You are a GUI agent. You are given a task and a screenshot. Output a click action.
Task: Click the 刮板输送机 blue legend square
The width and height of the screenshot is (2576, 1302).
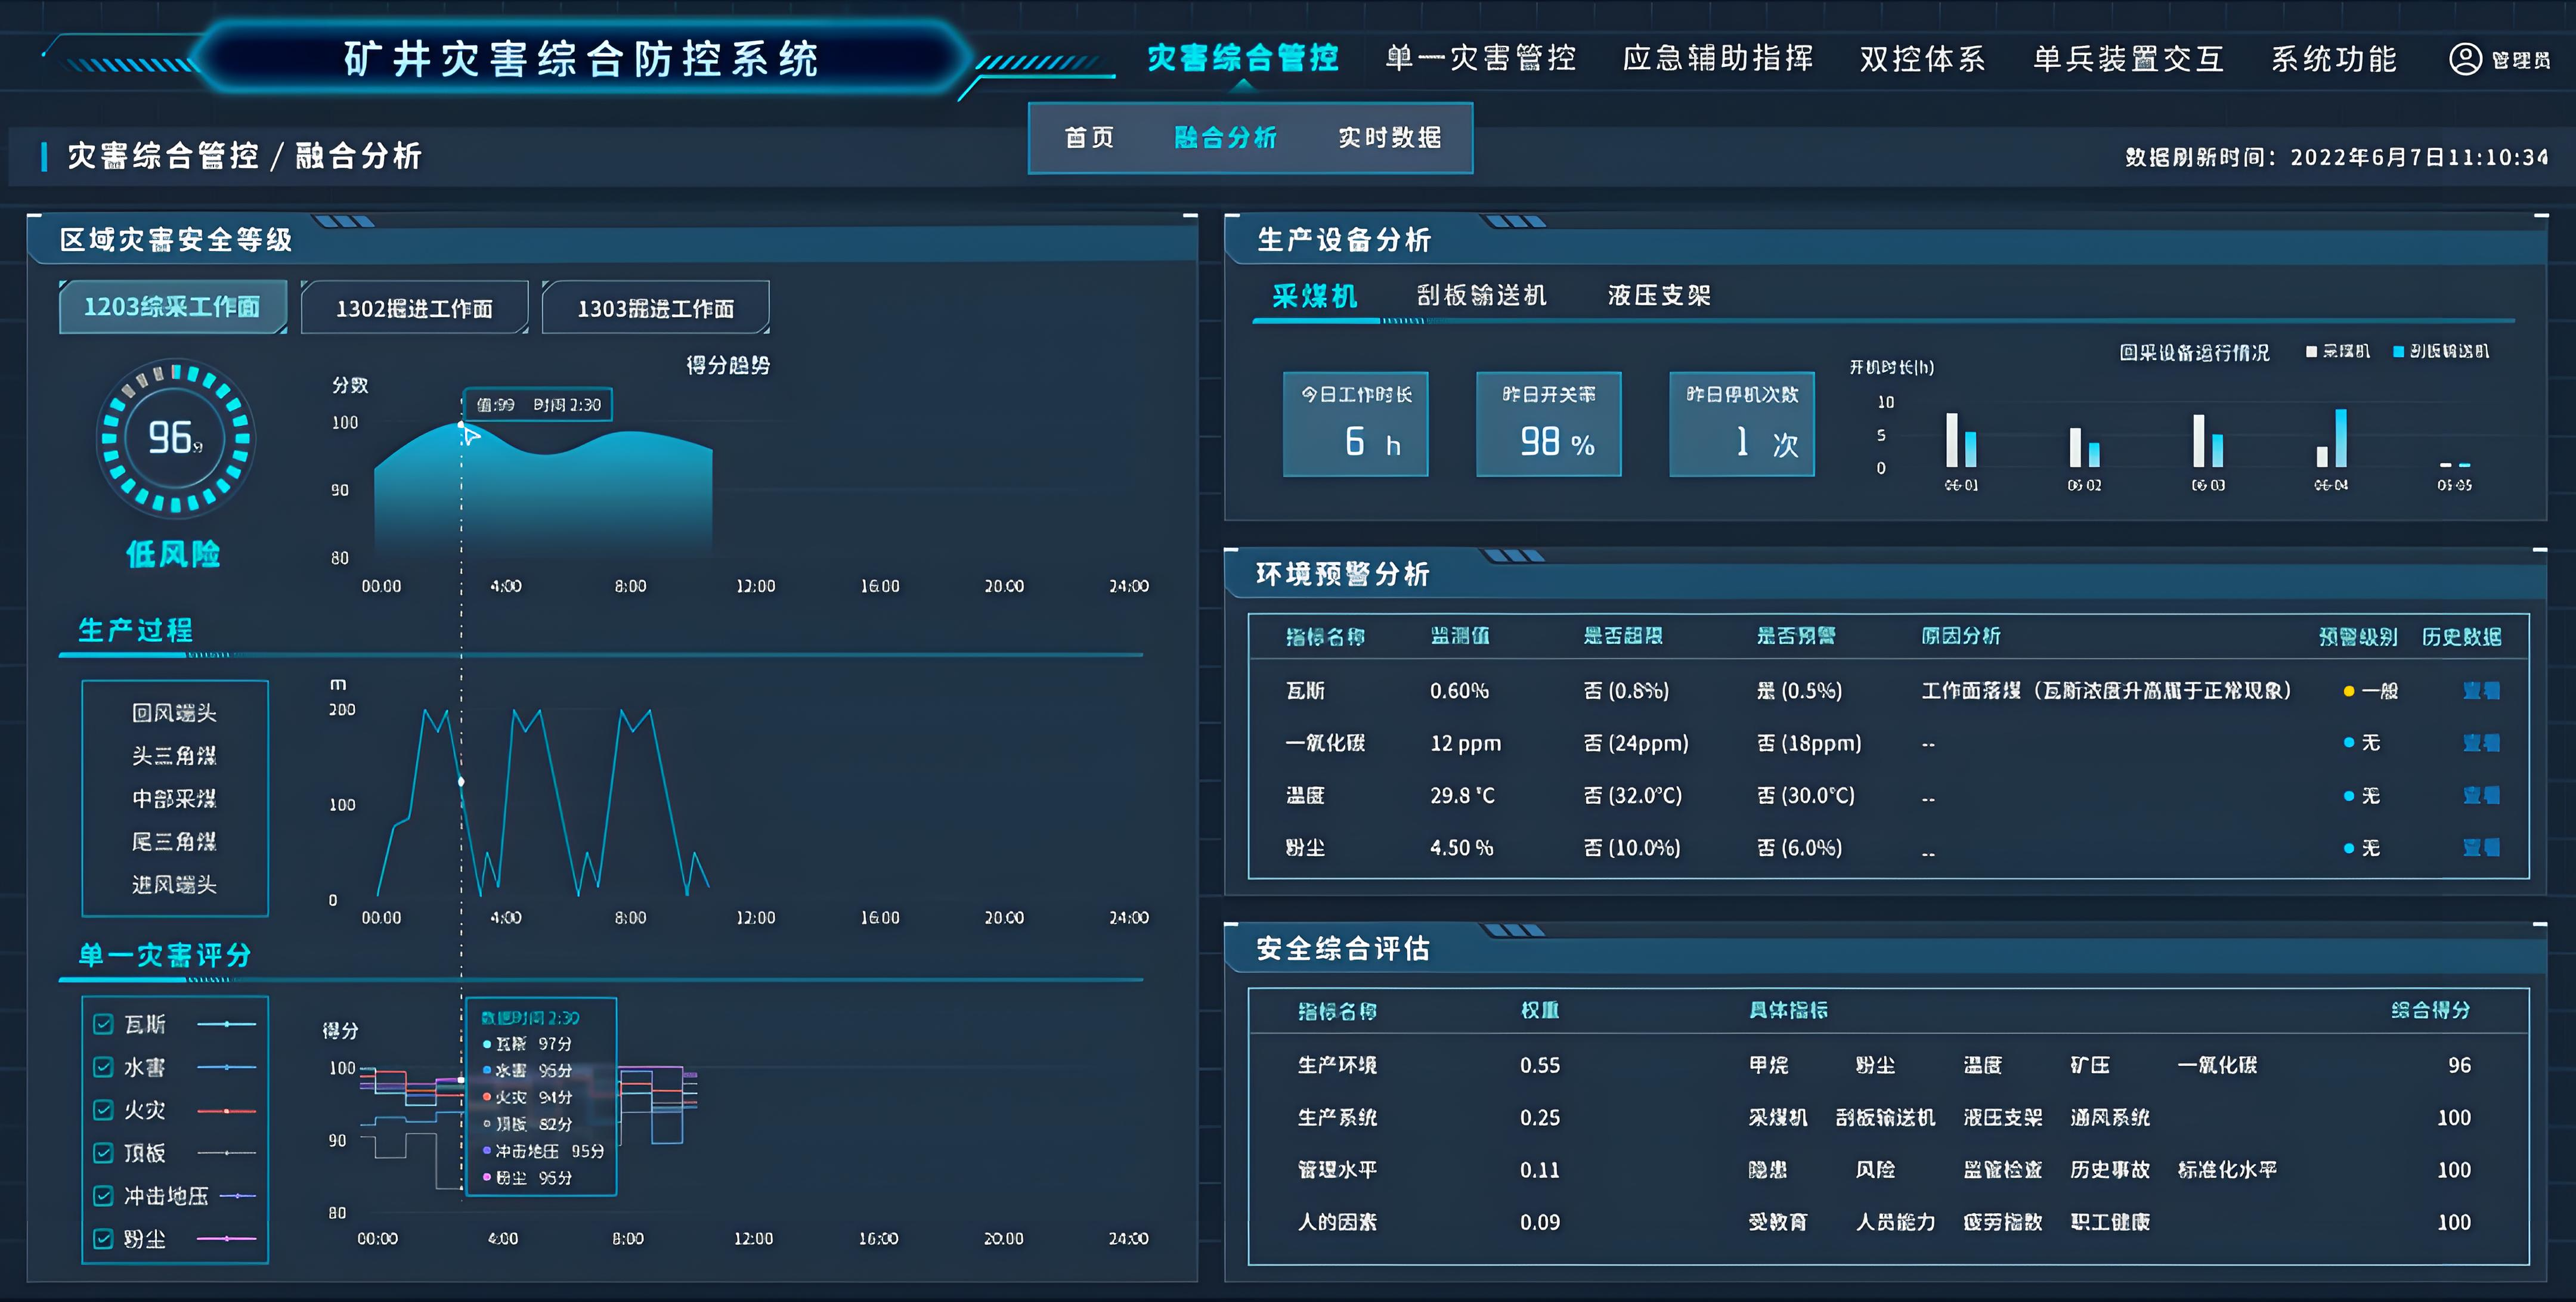tap(2398, 352)
